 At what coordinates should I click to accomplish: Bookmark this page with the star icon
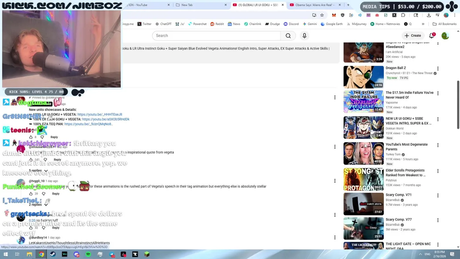point(322,15)
